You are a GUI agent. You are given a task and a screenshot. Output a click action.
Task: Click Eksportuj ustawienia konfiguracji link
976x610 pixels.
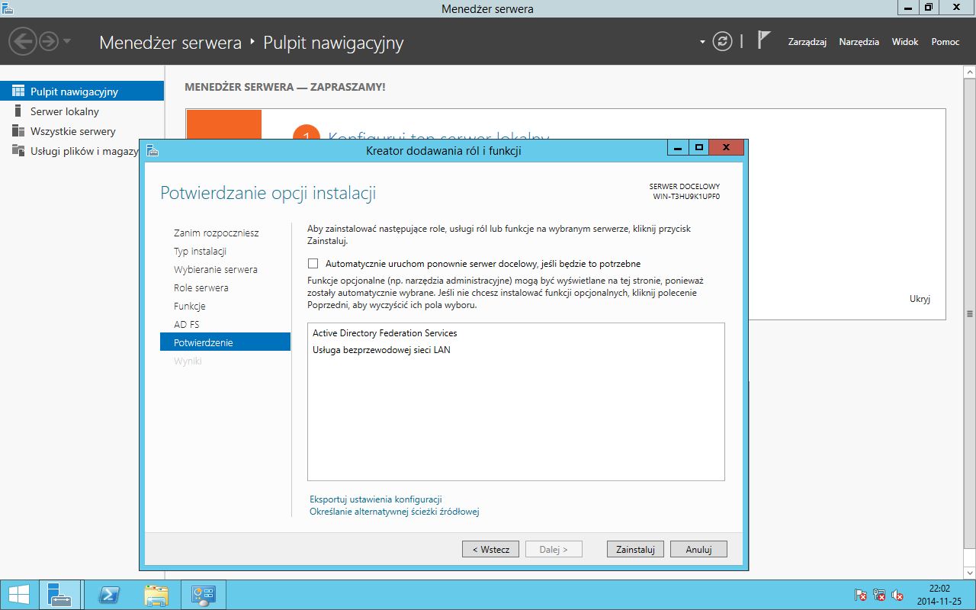(x=376, y=499)
